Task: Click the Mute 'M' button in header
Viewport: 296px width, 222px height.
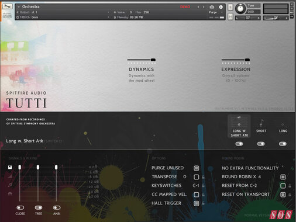Action: point(230,17)
